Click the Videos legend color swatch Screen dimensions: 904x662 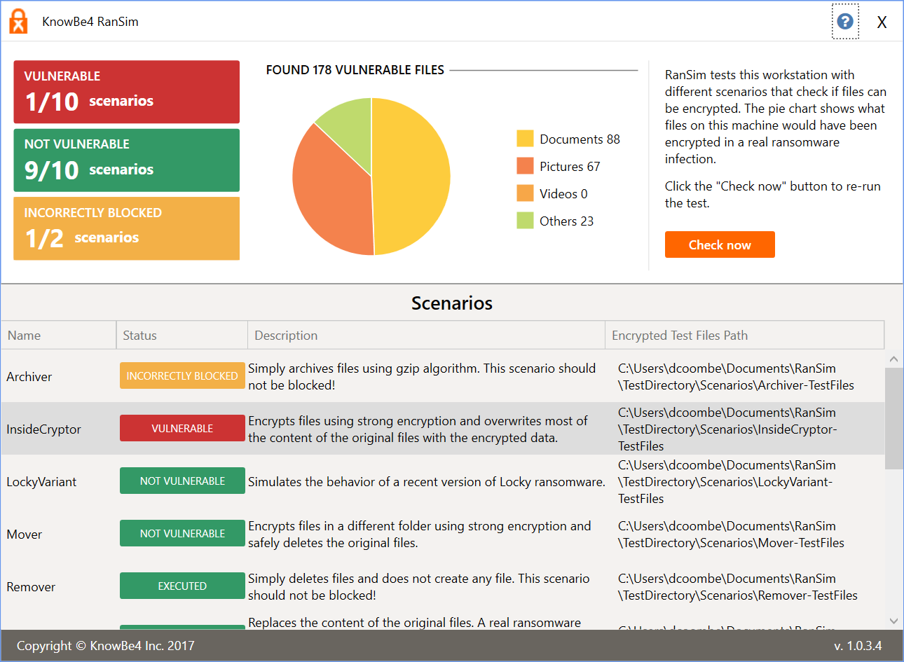click(525, 193)
